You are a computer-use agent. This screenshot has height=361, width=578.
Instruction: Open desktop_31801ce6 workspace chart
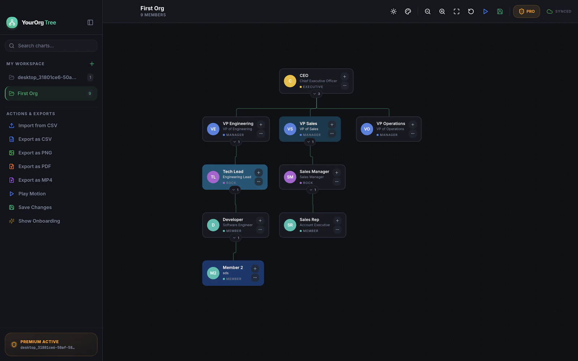pos(51,77)
